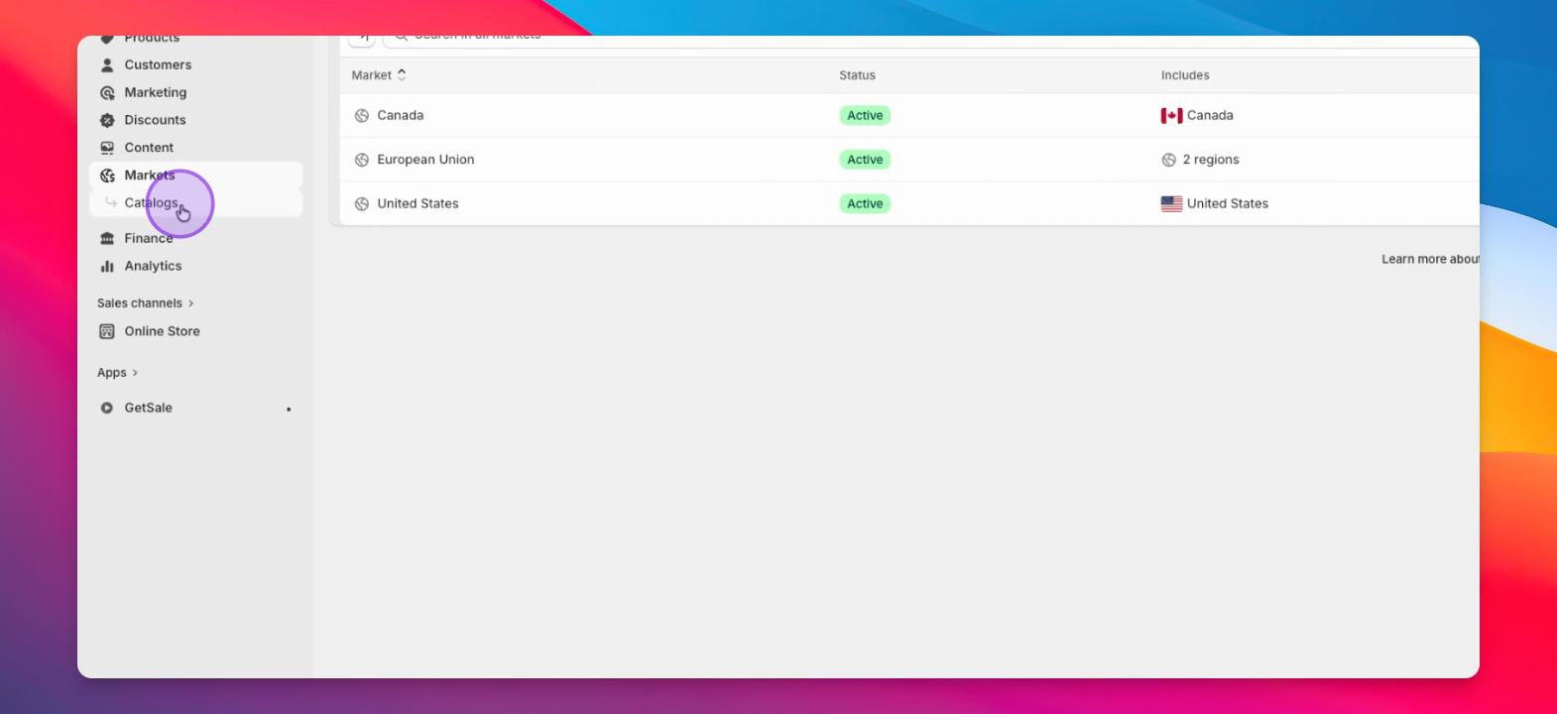Image resolution: width=1557 pixels, height=714 pixels.
Task: Click the globe icon beside Canada market
Action: point(362,116)
